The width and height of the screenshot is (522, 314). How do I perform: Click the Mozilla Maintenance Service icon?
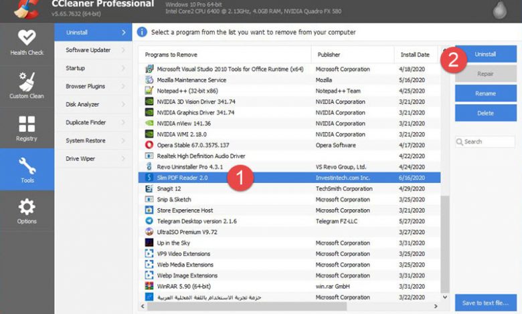click(x=149, y=80)
